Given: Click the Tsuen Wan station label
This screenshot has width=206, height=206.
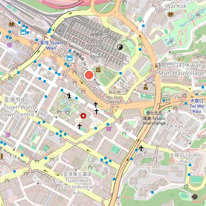Looking at the screenshot, I should pyautogui.click(x=51, y=45).
